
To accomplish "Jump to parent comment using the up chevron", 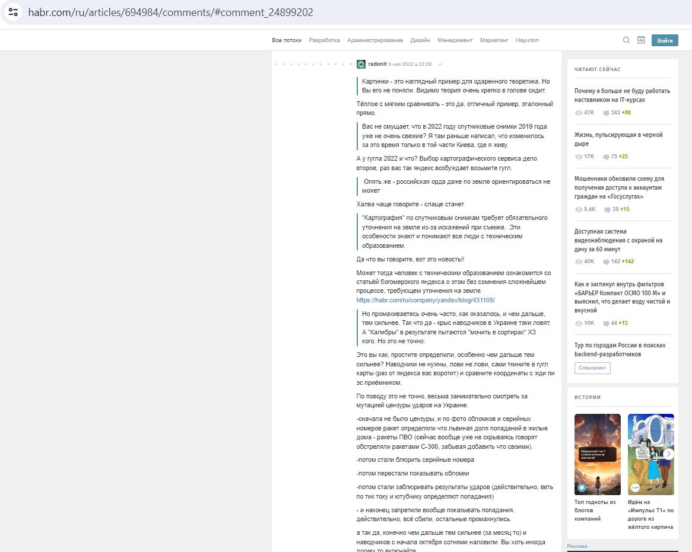I will click(440, 65).
